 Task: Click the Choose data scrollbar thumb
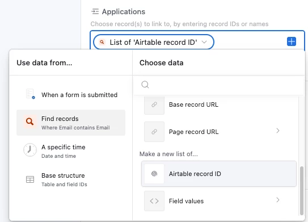(302, 191)
